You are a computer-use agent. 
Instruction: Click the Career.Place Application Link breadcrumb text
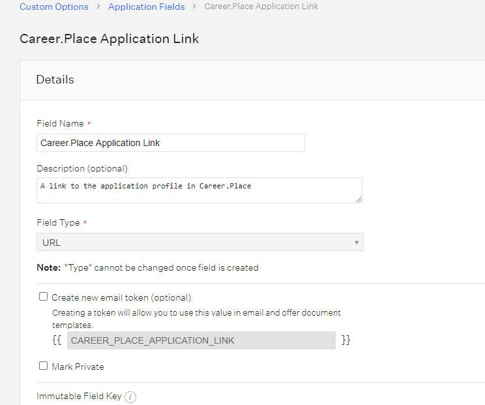click(x=261, y=6)
